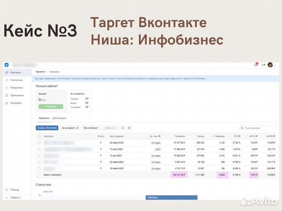The height and width of the screenshot is (211, 282).
Task: Tick checkbox of campaign with 5 847.43 ₽ spent
Action: [39, 162]
